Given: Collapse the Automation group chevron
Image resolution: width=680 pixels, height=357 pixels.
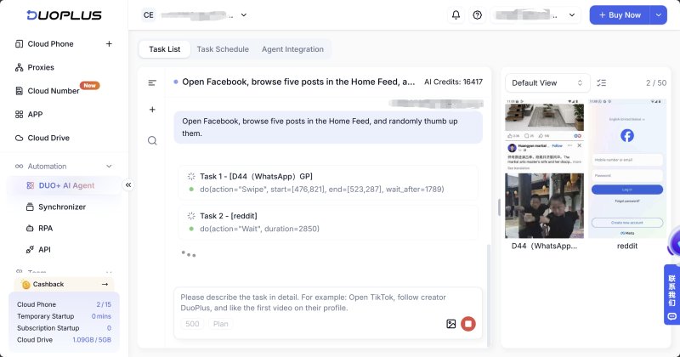Looking at the screenshot, I should tap(109, 166).
